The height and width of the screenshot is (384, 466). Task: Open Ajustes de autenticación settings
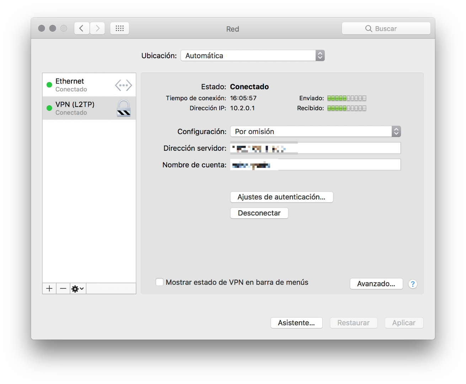[282, 197]
